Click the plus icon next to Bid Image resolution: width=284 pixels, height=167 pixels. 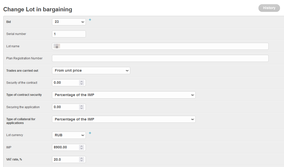(90, 20)
